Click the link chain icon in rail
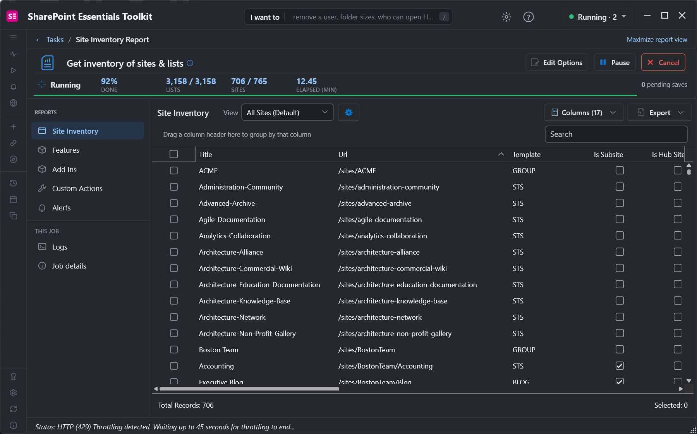Screen dimensions: 697x434 coord(13,143)
